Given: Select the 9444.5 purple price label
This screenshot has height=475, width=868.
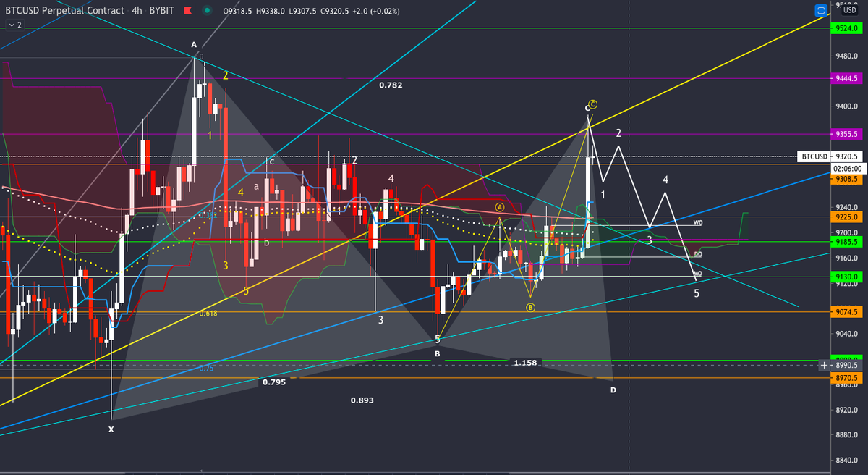Looking at the screenshot, I should (846, 77).
